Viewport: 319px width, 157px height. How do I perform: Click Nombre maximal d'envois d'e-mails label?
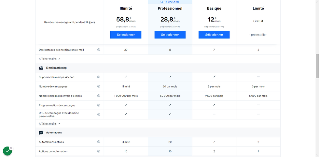60,96
